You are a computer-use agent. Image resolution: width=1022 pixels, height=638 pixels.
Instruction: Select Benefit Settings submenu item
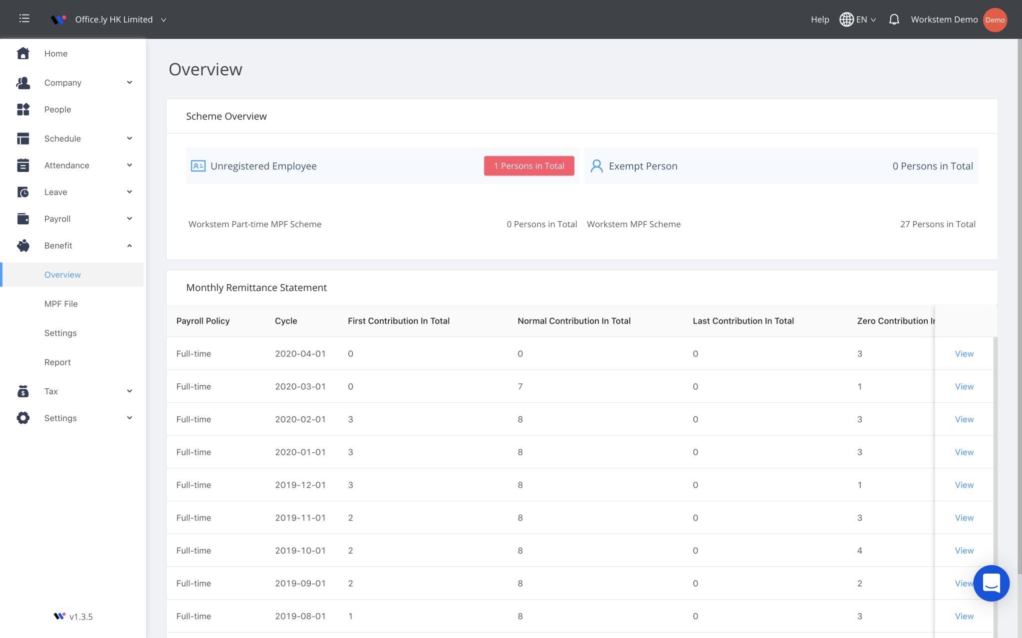point(60,333)
